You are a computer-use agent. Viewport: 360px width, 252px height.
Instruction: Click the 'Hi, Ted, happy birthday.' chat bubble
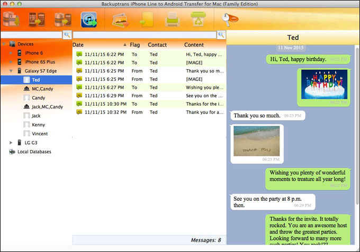coord(308,59)
